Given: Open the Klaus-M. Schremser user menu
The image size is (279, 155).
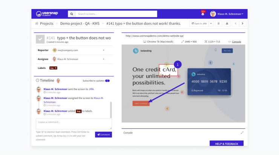Looking at the screenshot, I should pos(227,14).
